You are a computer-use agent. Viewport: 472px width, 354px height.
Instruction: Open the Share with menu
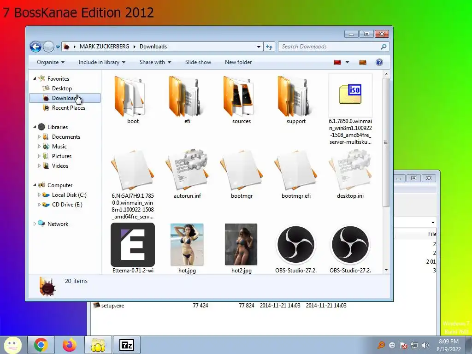click(x=155, y=62)
